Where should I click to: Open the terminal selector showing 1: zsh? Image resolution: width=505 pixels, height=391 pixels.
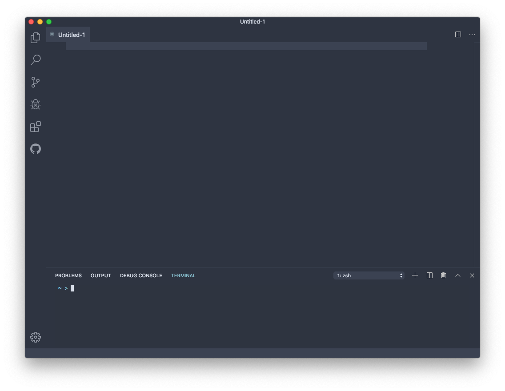[369, 275]
